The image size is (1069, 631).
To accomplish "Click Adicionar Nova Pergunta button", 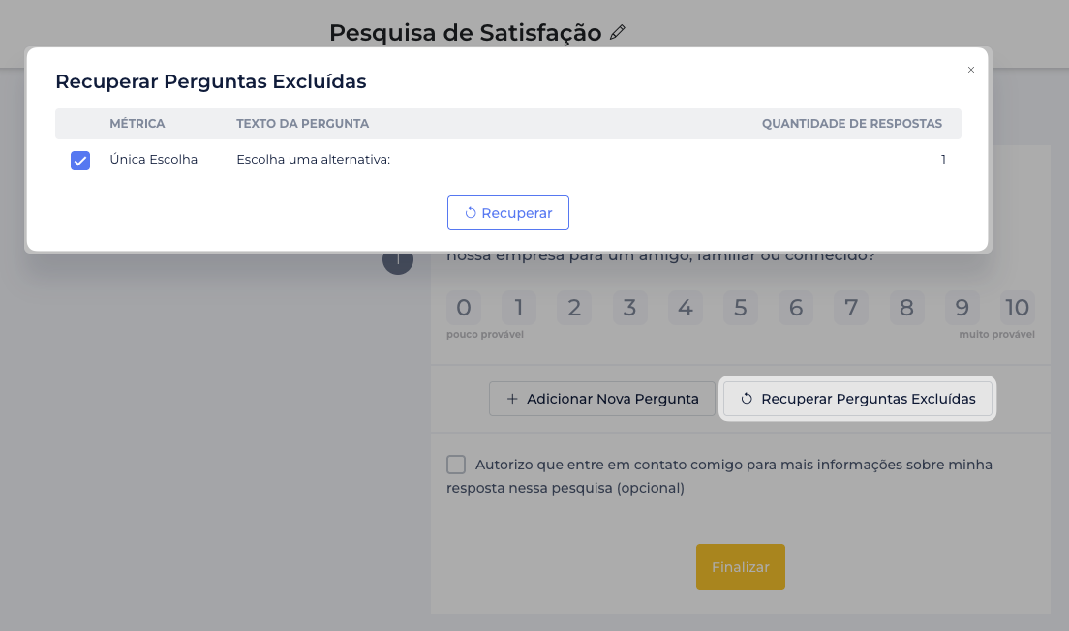I will click(601, 399).
